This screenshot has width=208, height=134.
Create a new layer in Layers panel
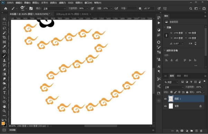tap(197, 131)
